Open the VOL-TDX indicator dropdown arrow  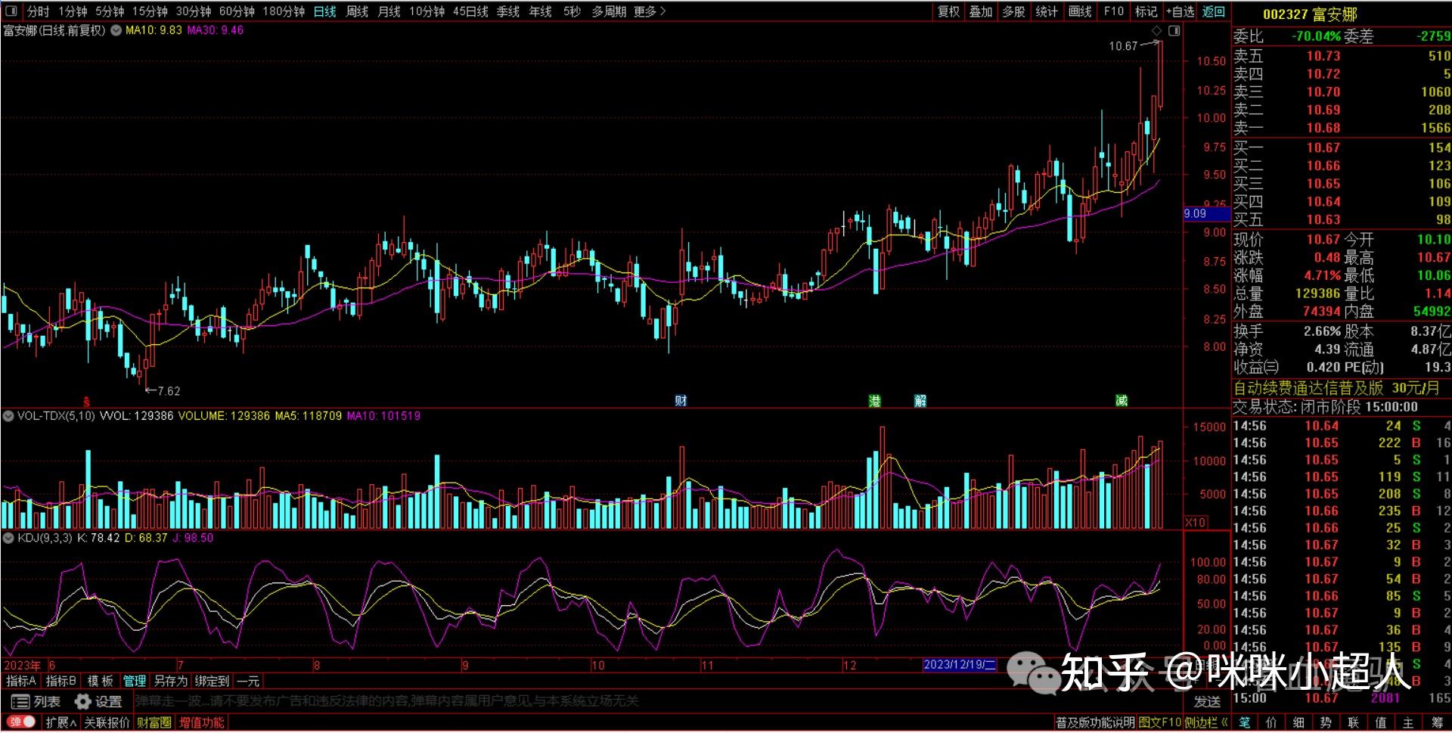(x=8, y=416)
